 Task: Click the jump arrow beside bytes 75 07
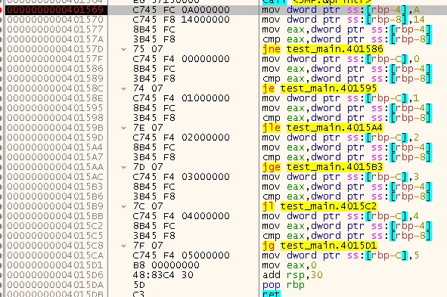(124, 49)
